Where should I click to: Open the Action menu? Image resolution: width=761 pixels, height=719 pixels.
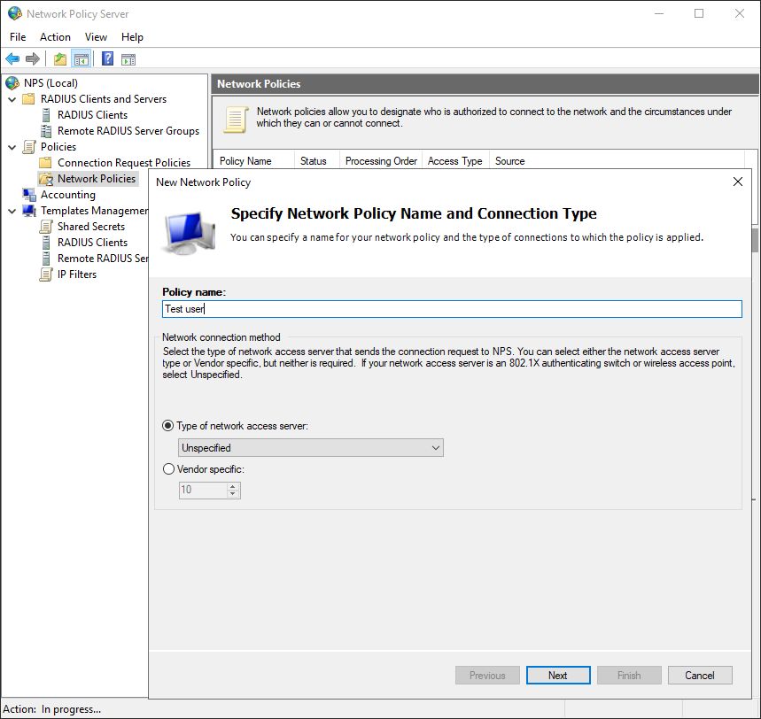click(55, 37)
